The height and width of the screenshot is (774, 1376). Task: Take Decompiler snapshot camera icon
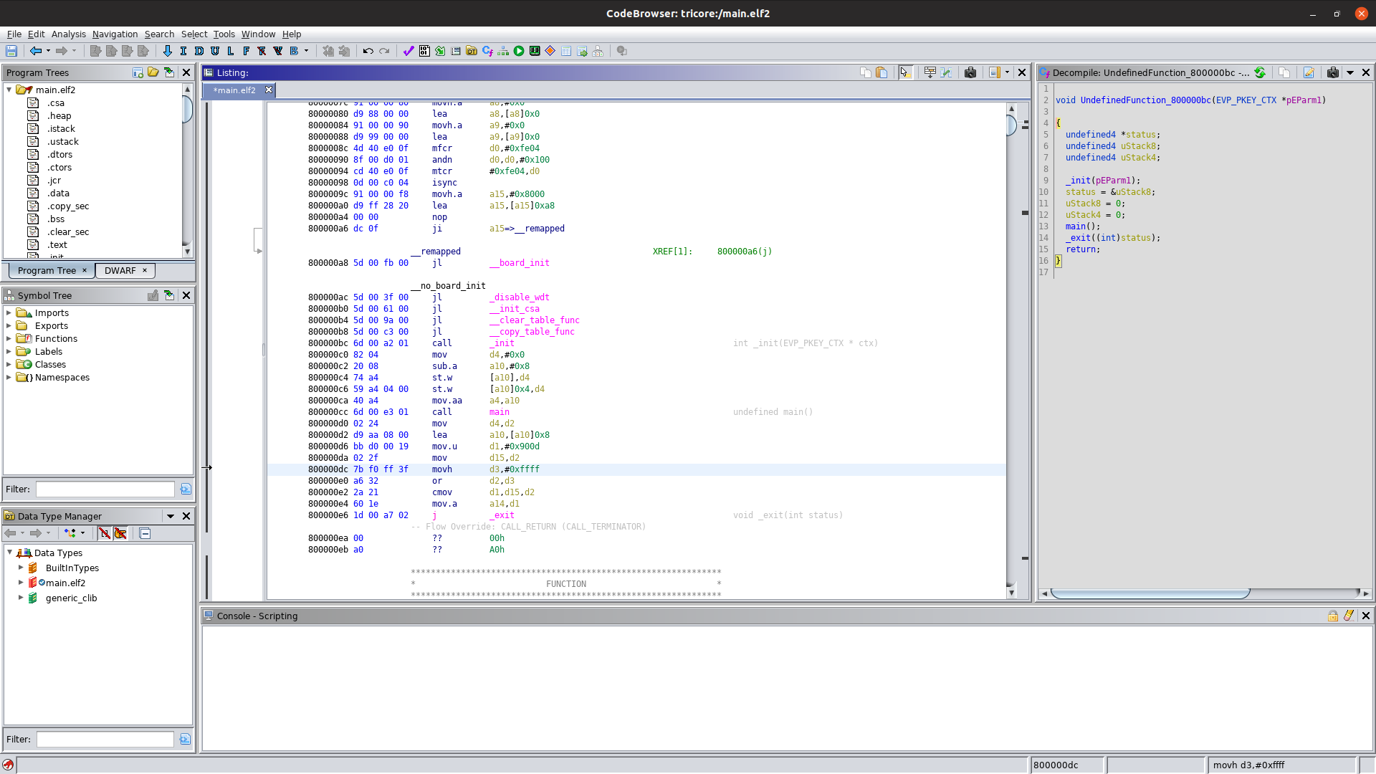(1333, 72)
